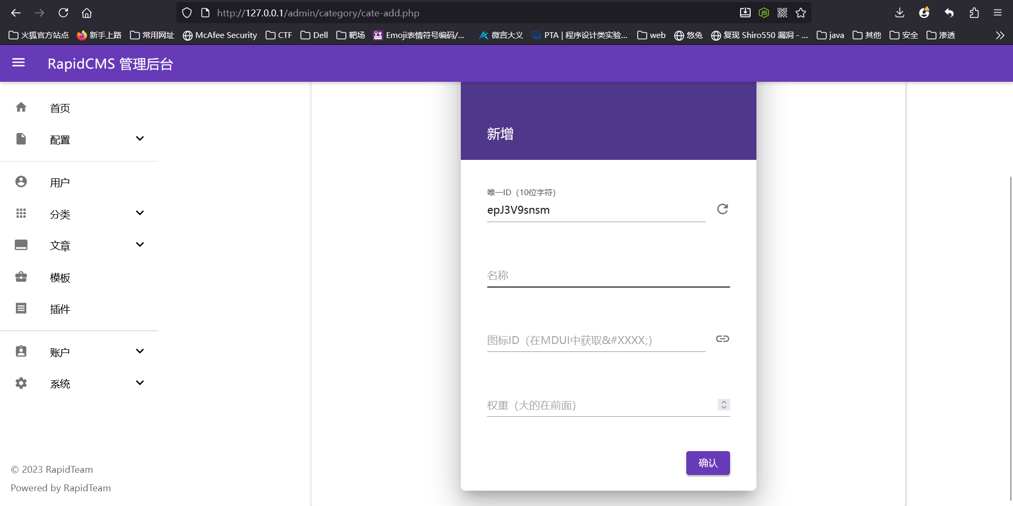Open the CTF bookmarks folder
Viewport: 1013px width, 506px height.
pyautogui.click(x=279, y=35)
